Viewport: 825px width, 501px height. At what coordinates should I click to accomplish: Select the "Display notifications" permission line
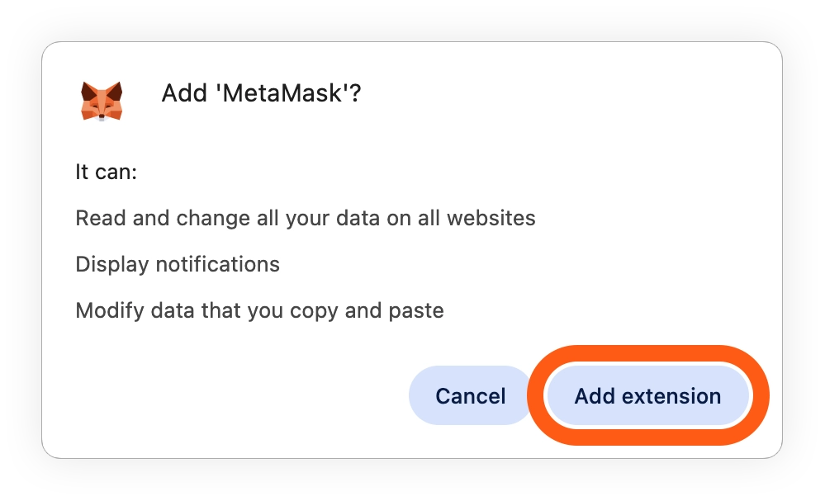pyautogui.click(x=178, y=264)
